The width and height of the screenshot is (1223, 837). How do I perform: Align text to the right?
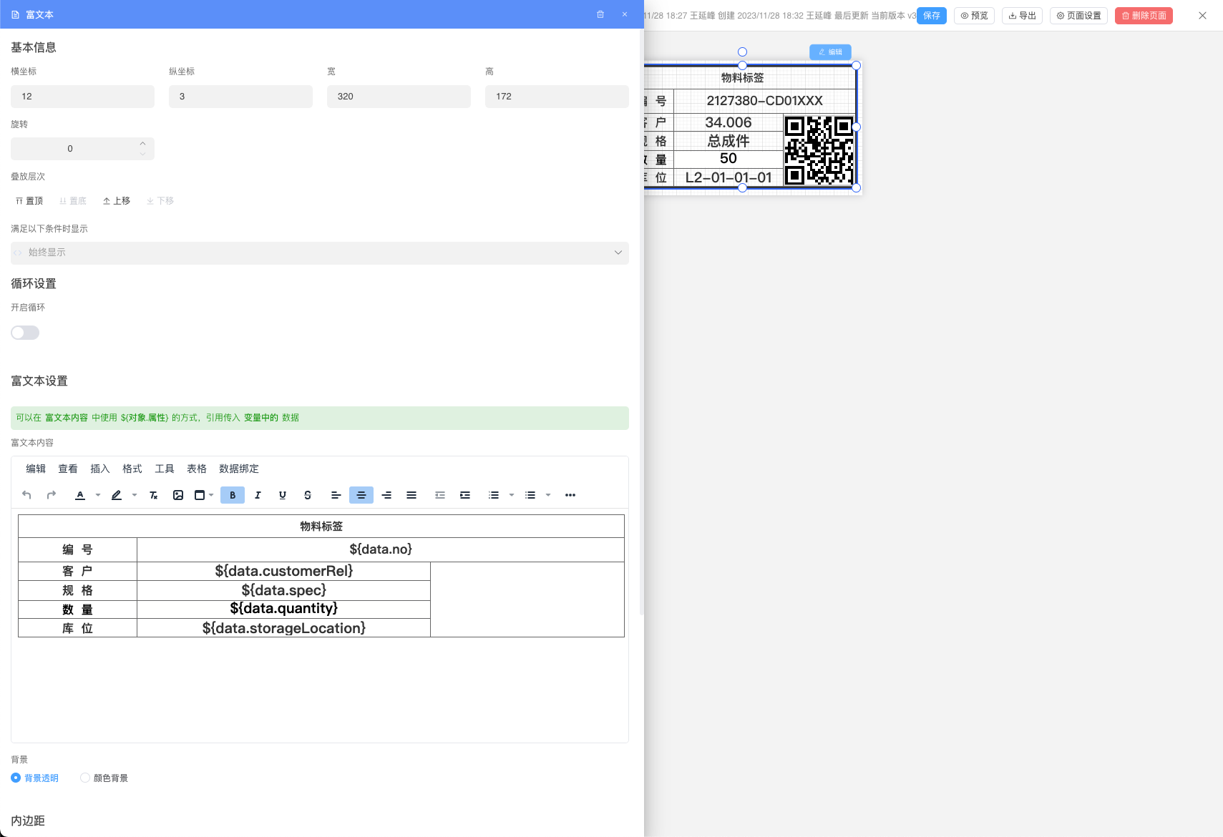point(386,495)
